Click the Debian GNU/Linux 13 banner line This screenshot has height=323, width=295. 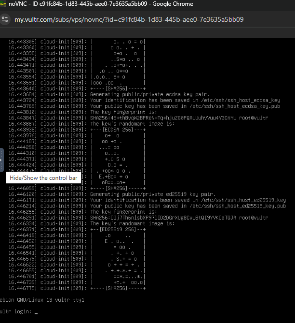[42, 300]
